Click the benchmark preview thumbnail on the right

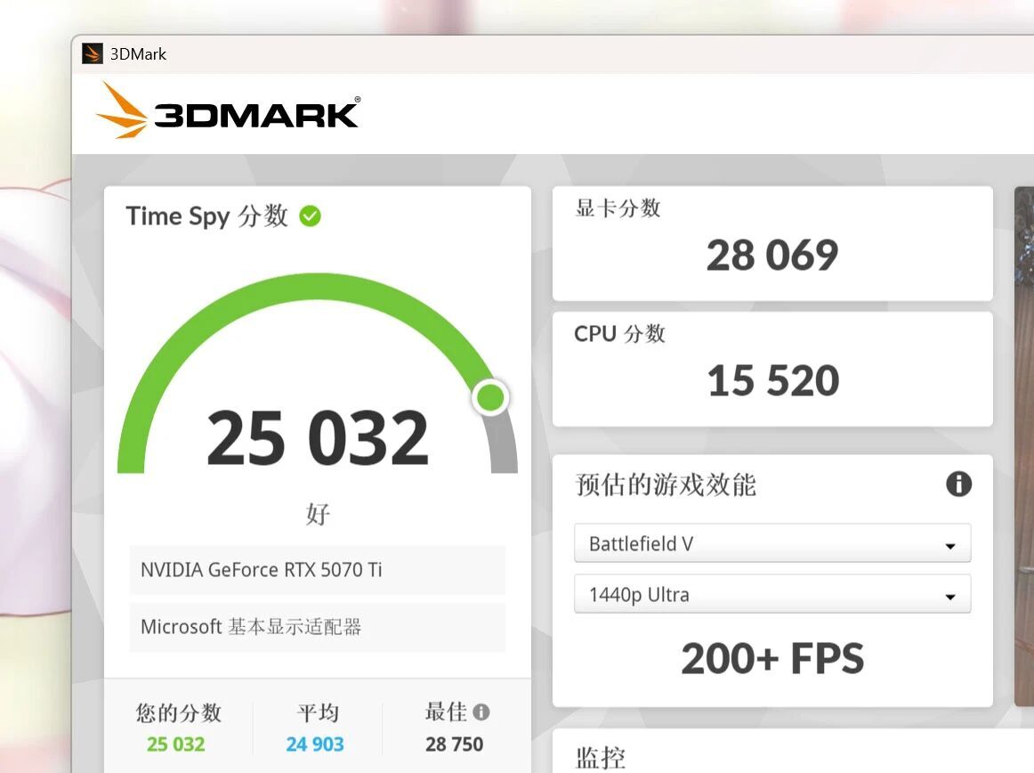1023,446
